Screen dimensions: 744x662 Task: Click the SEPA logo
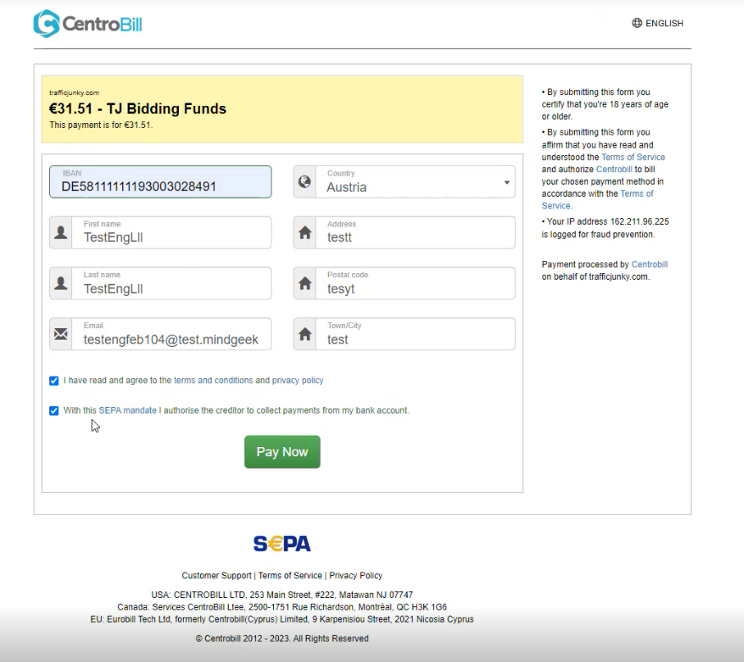282,544
